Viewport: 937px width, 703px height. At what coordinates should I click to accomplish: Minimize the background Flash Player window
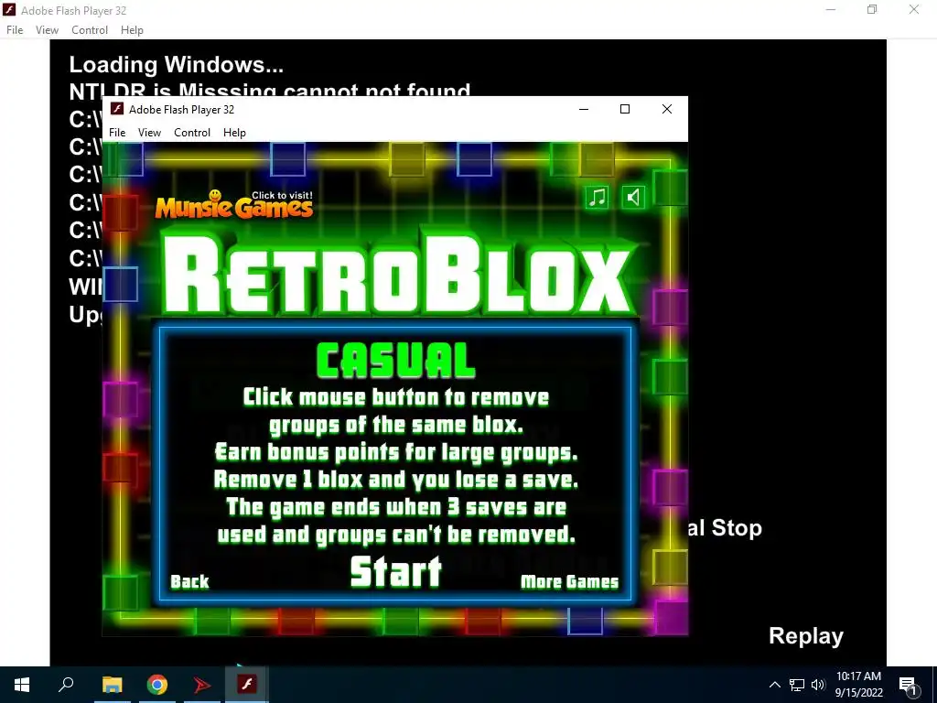tap(831, 9)
